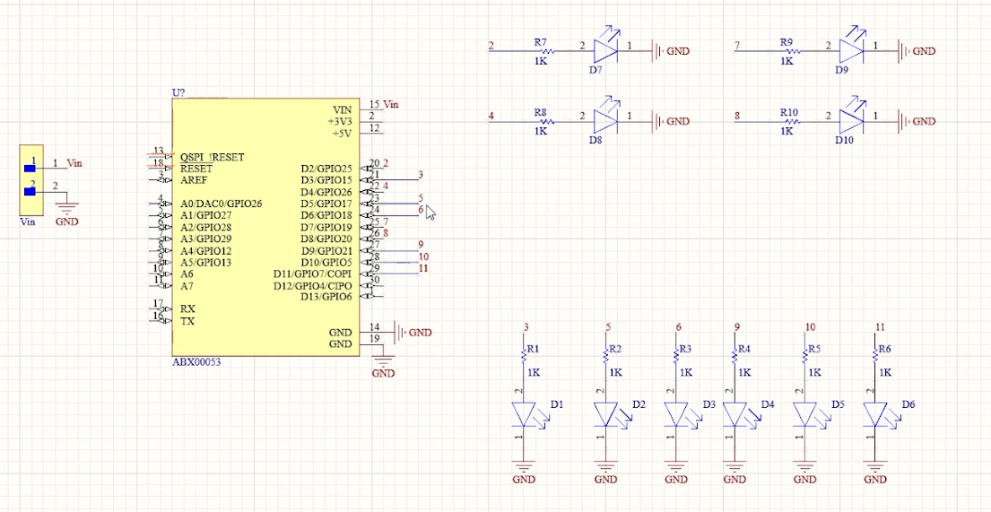
Task: Click the 1K value under R10
Action: [787, 132]
